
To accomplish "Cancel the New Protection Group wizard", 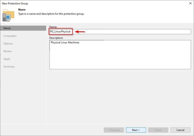I will pyautogui.click(x=180, y=130).
